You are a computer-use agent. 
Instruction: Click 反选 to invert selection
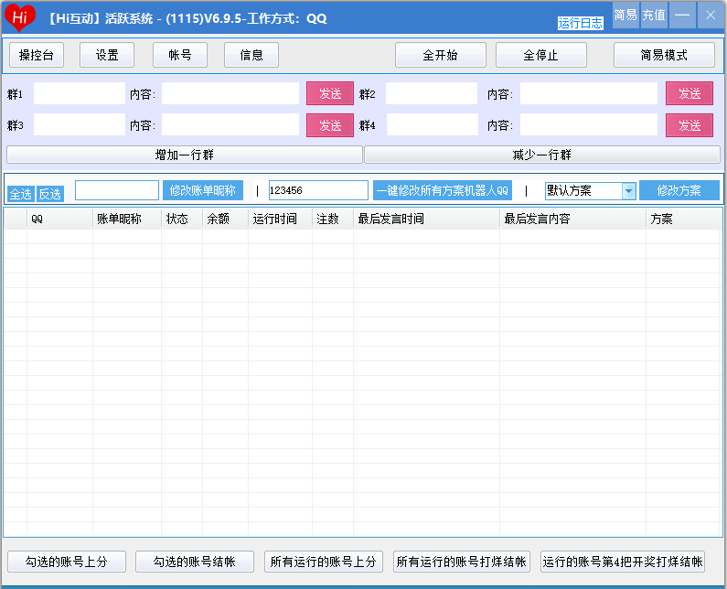pos(50,194)
